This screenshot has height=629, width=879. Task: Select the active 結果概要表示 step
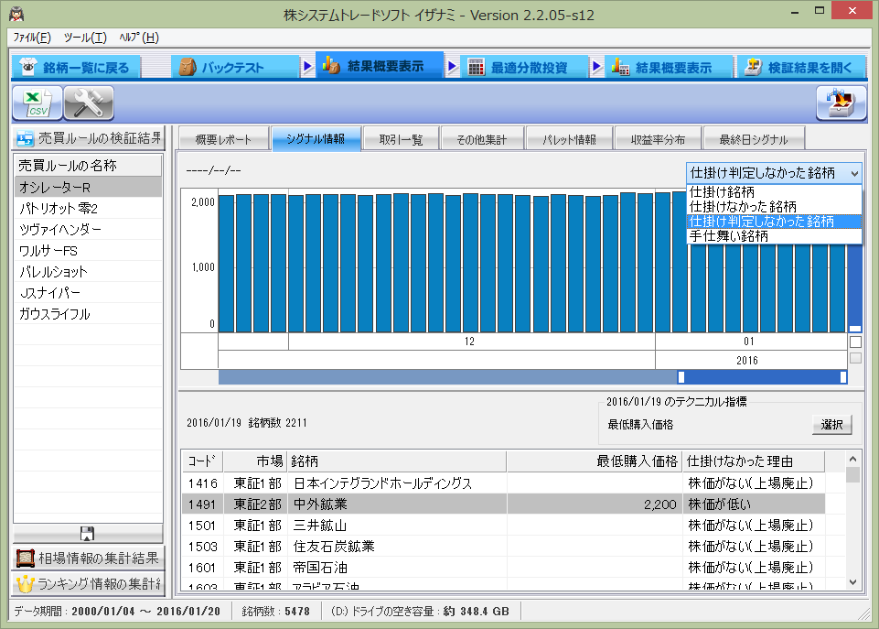[x=380, y=66]
